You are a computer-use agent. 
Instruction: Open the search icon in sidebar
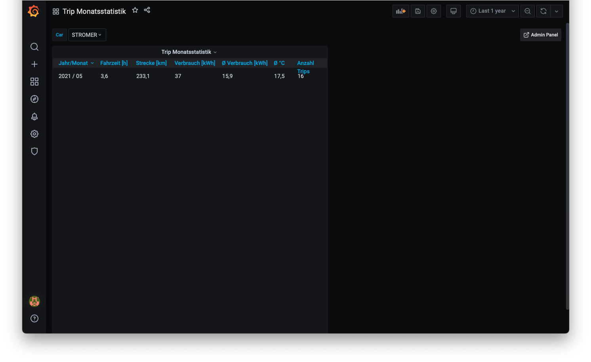[x=34, y=47]
